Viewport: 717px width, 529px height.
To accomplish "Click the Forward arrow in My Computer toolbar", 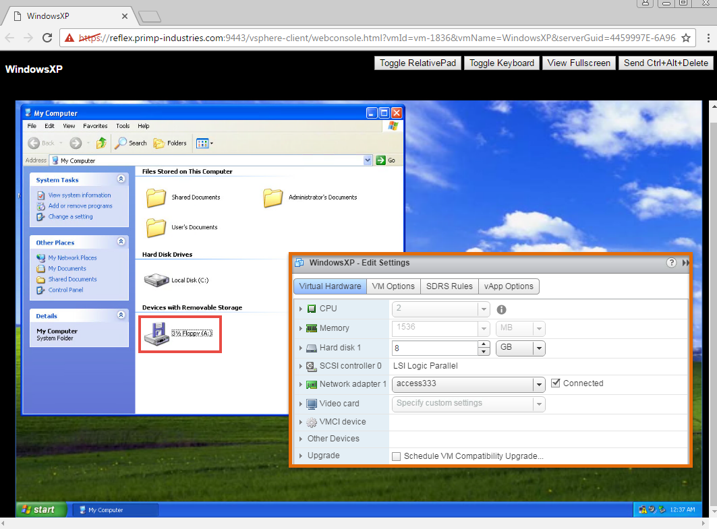I will point(76,143).
